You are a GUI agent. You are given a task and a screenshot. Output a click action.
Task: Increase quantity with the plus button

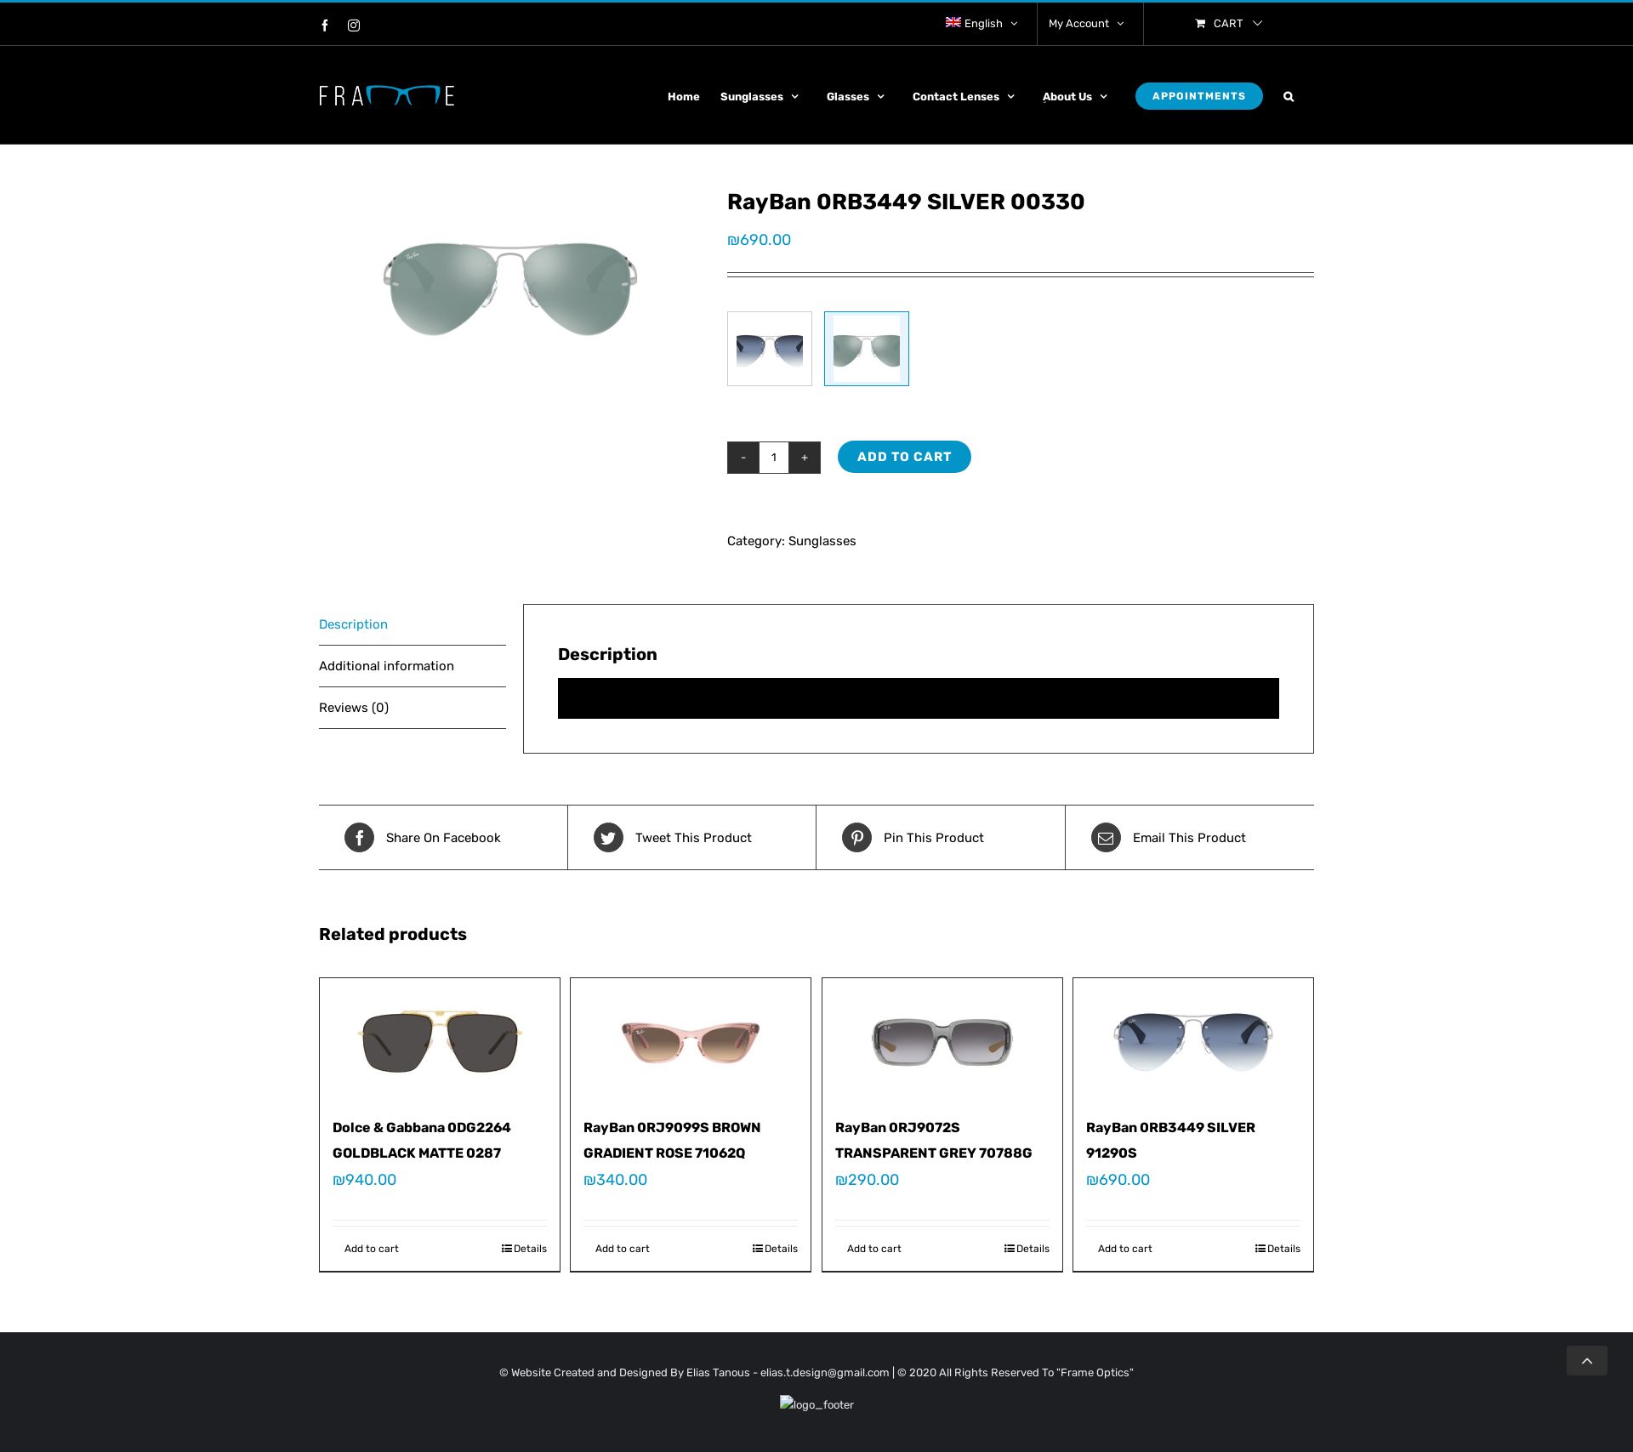805,458
